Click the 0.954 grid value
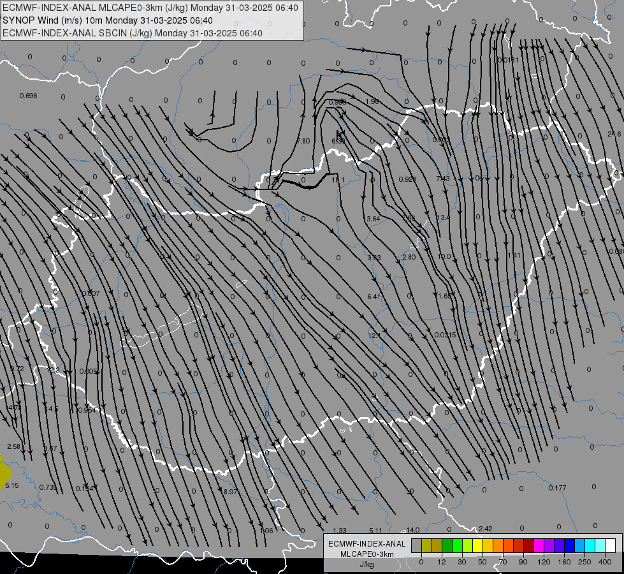Image resolution: width=624 pixels, height=574 pixels. [x=87, y=410]
